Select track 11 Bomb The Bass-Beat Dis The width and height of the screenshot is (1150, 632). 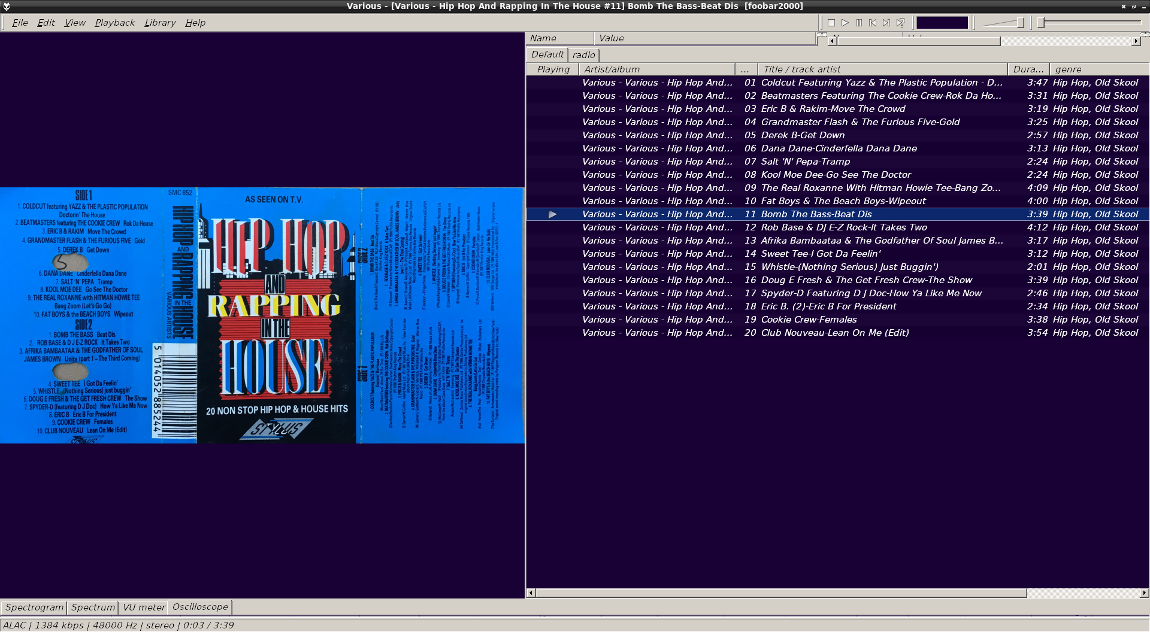pos(838,214)
